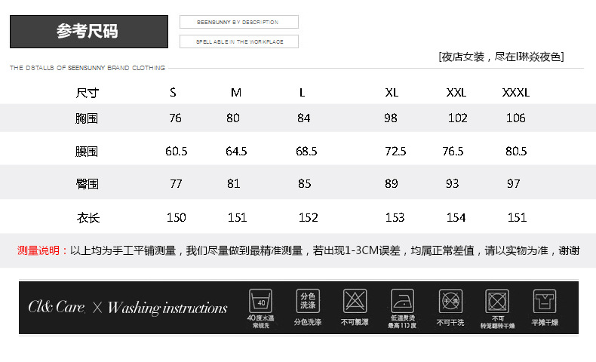Viewport: 596px width, 362px height.
Task: Click the 40度水温 wash tub icon
Action: pyautogui.click(x=260, y=301)
